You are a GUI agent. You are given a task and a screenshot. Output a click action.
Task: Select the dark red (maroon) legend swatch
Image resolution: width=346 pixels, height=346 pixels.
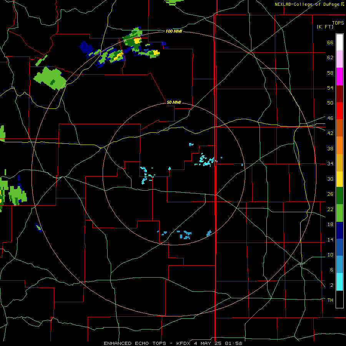click(x=339, y=93)
